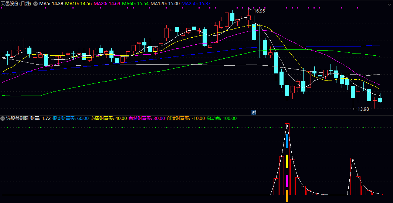
Task: Click the magenta 自然财富买 signal bar
Action: 287,181
